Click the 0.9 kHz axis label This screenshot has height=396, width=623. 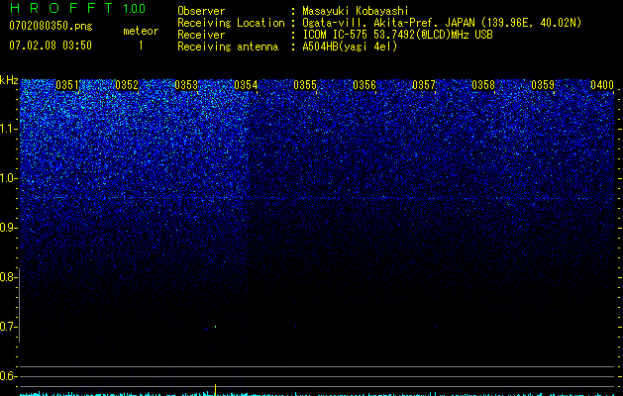(x=8, y=228)
